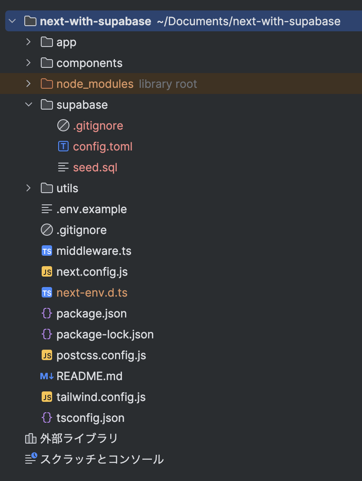Screen dimensions: 362x481
Task: Click the orange node_modules folder icon
Action: point(47,84)
